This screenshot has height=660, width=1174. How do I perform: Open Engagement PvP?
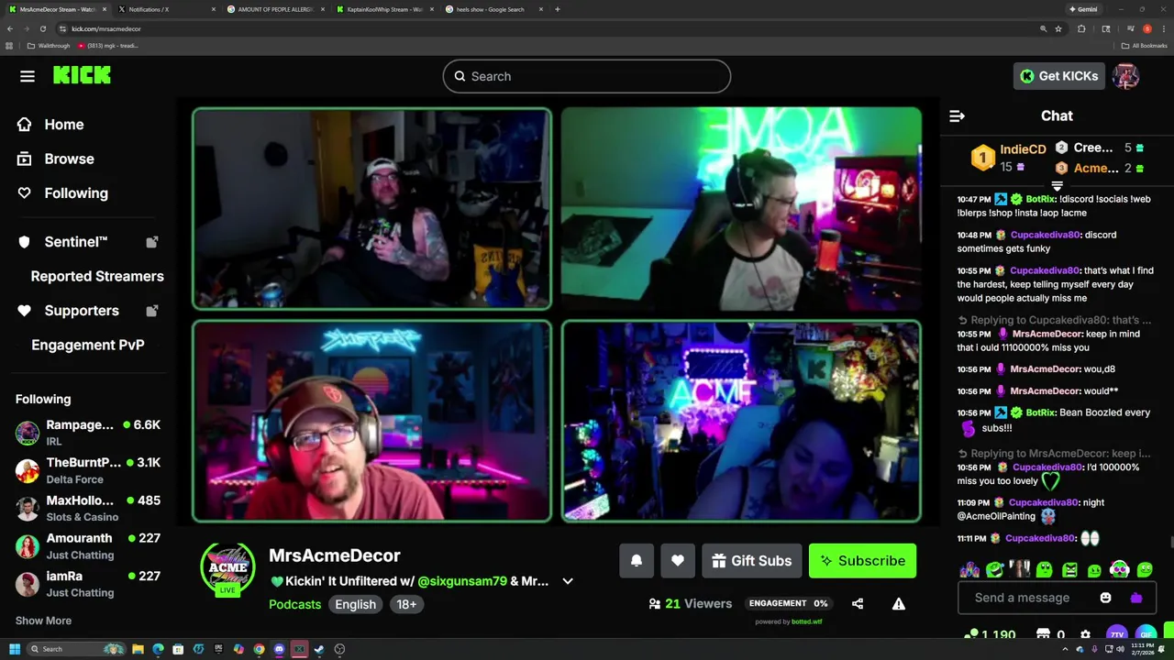coord(88,345)
